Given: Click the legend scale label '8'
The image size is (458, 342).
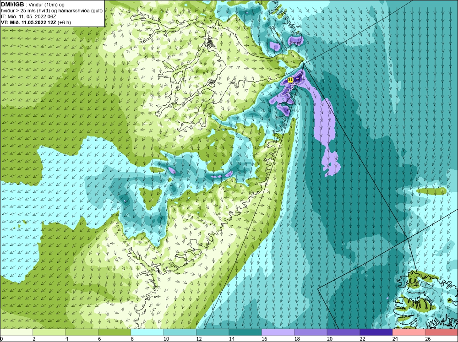Looking at the screenshot, I should pyautogui.click(x=132, y=339).
